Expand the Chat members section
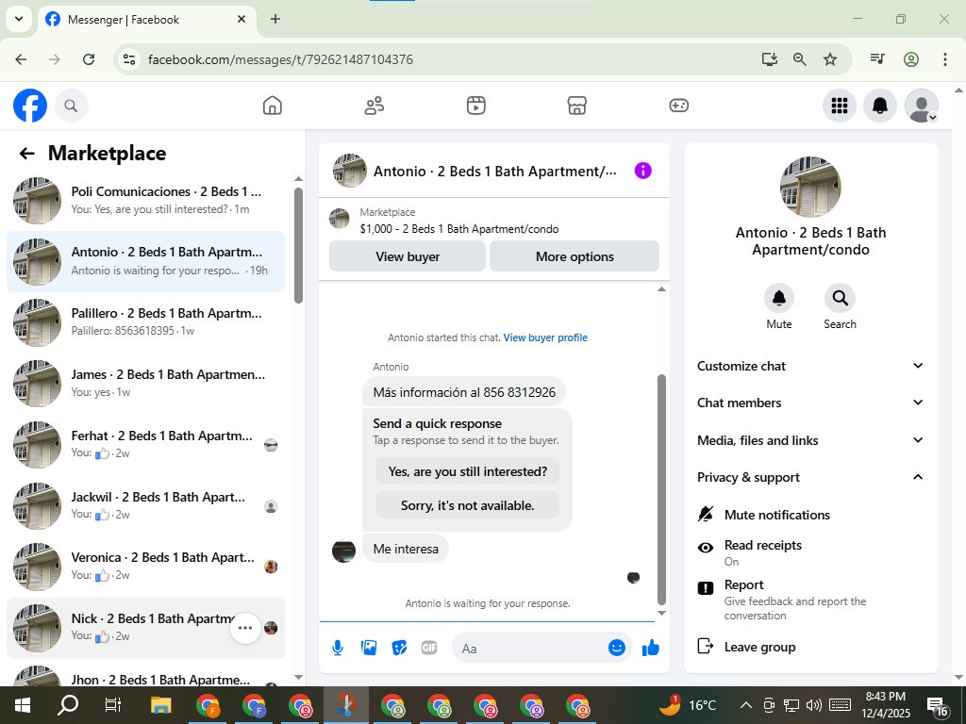Image resolution: width=966 pixels, height=724 pixels. click(810, 403)
